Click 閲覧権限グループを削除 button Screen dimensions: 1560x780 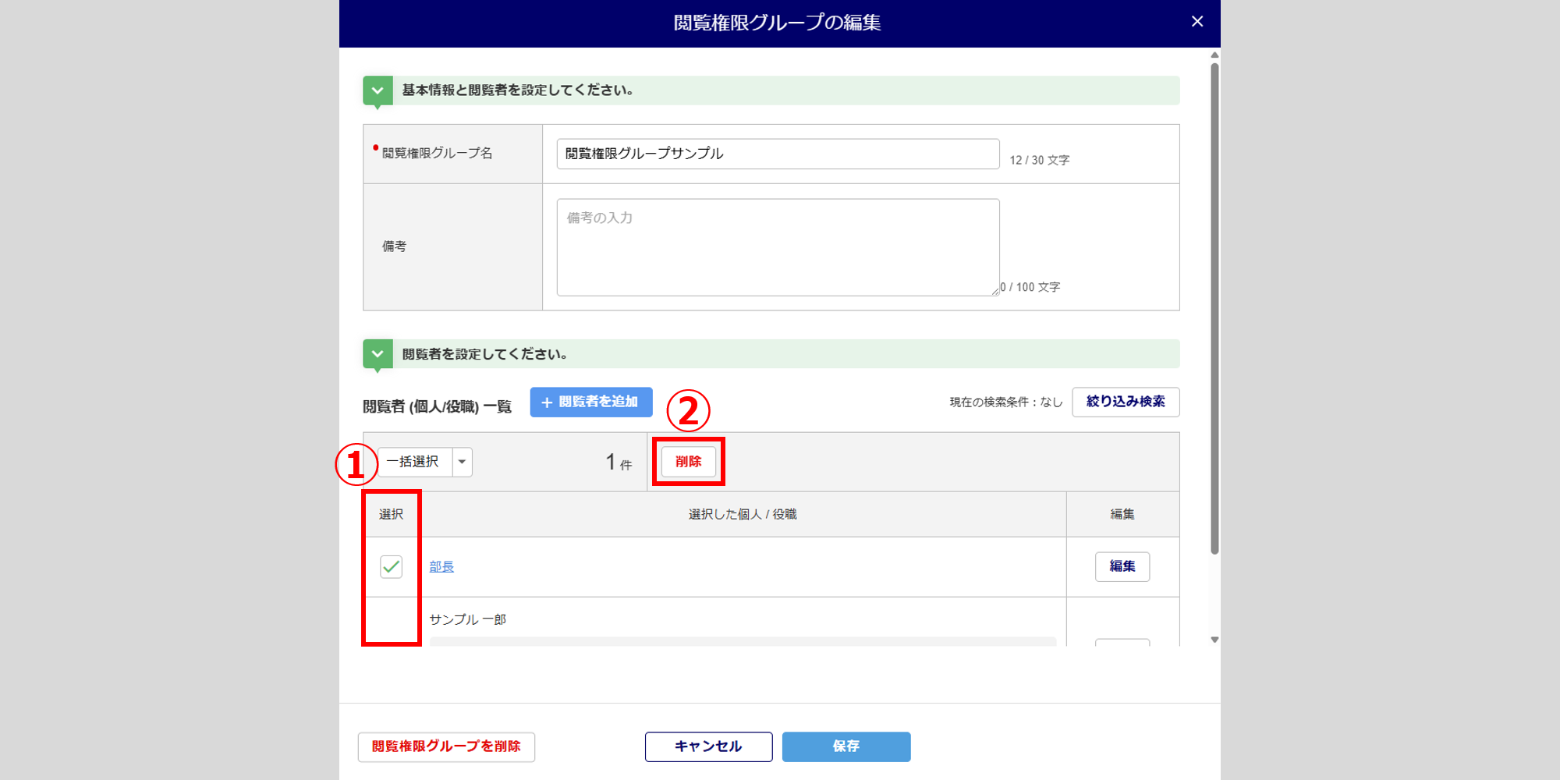pyautogui.click(x=446, y=746)
